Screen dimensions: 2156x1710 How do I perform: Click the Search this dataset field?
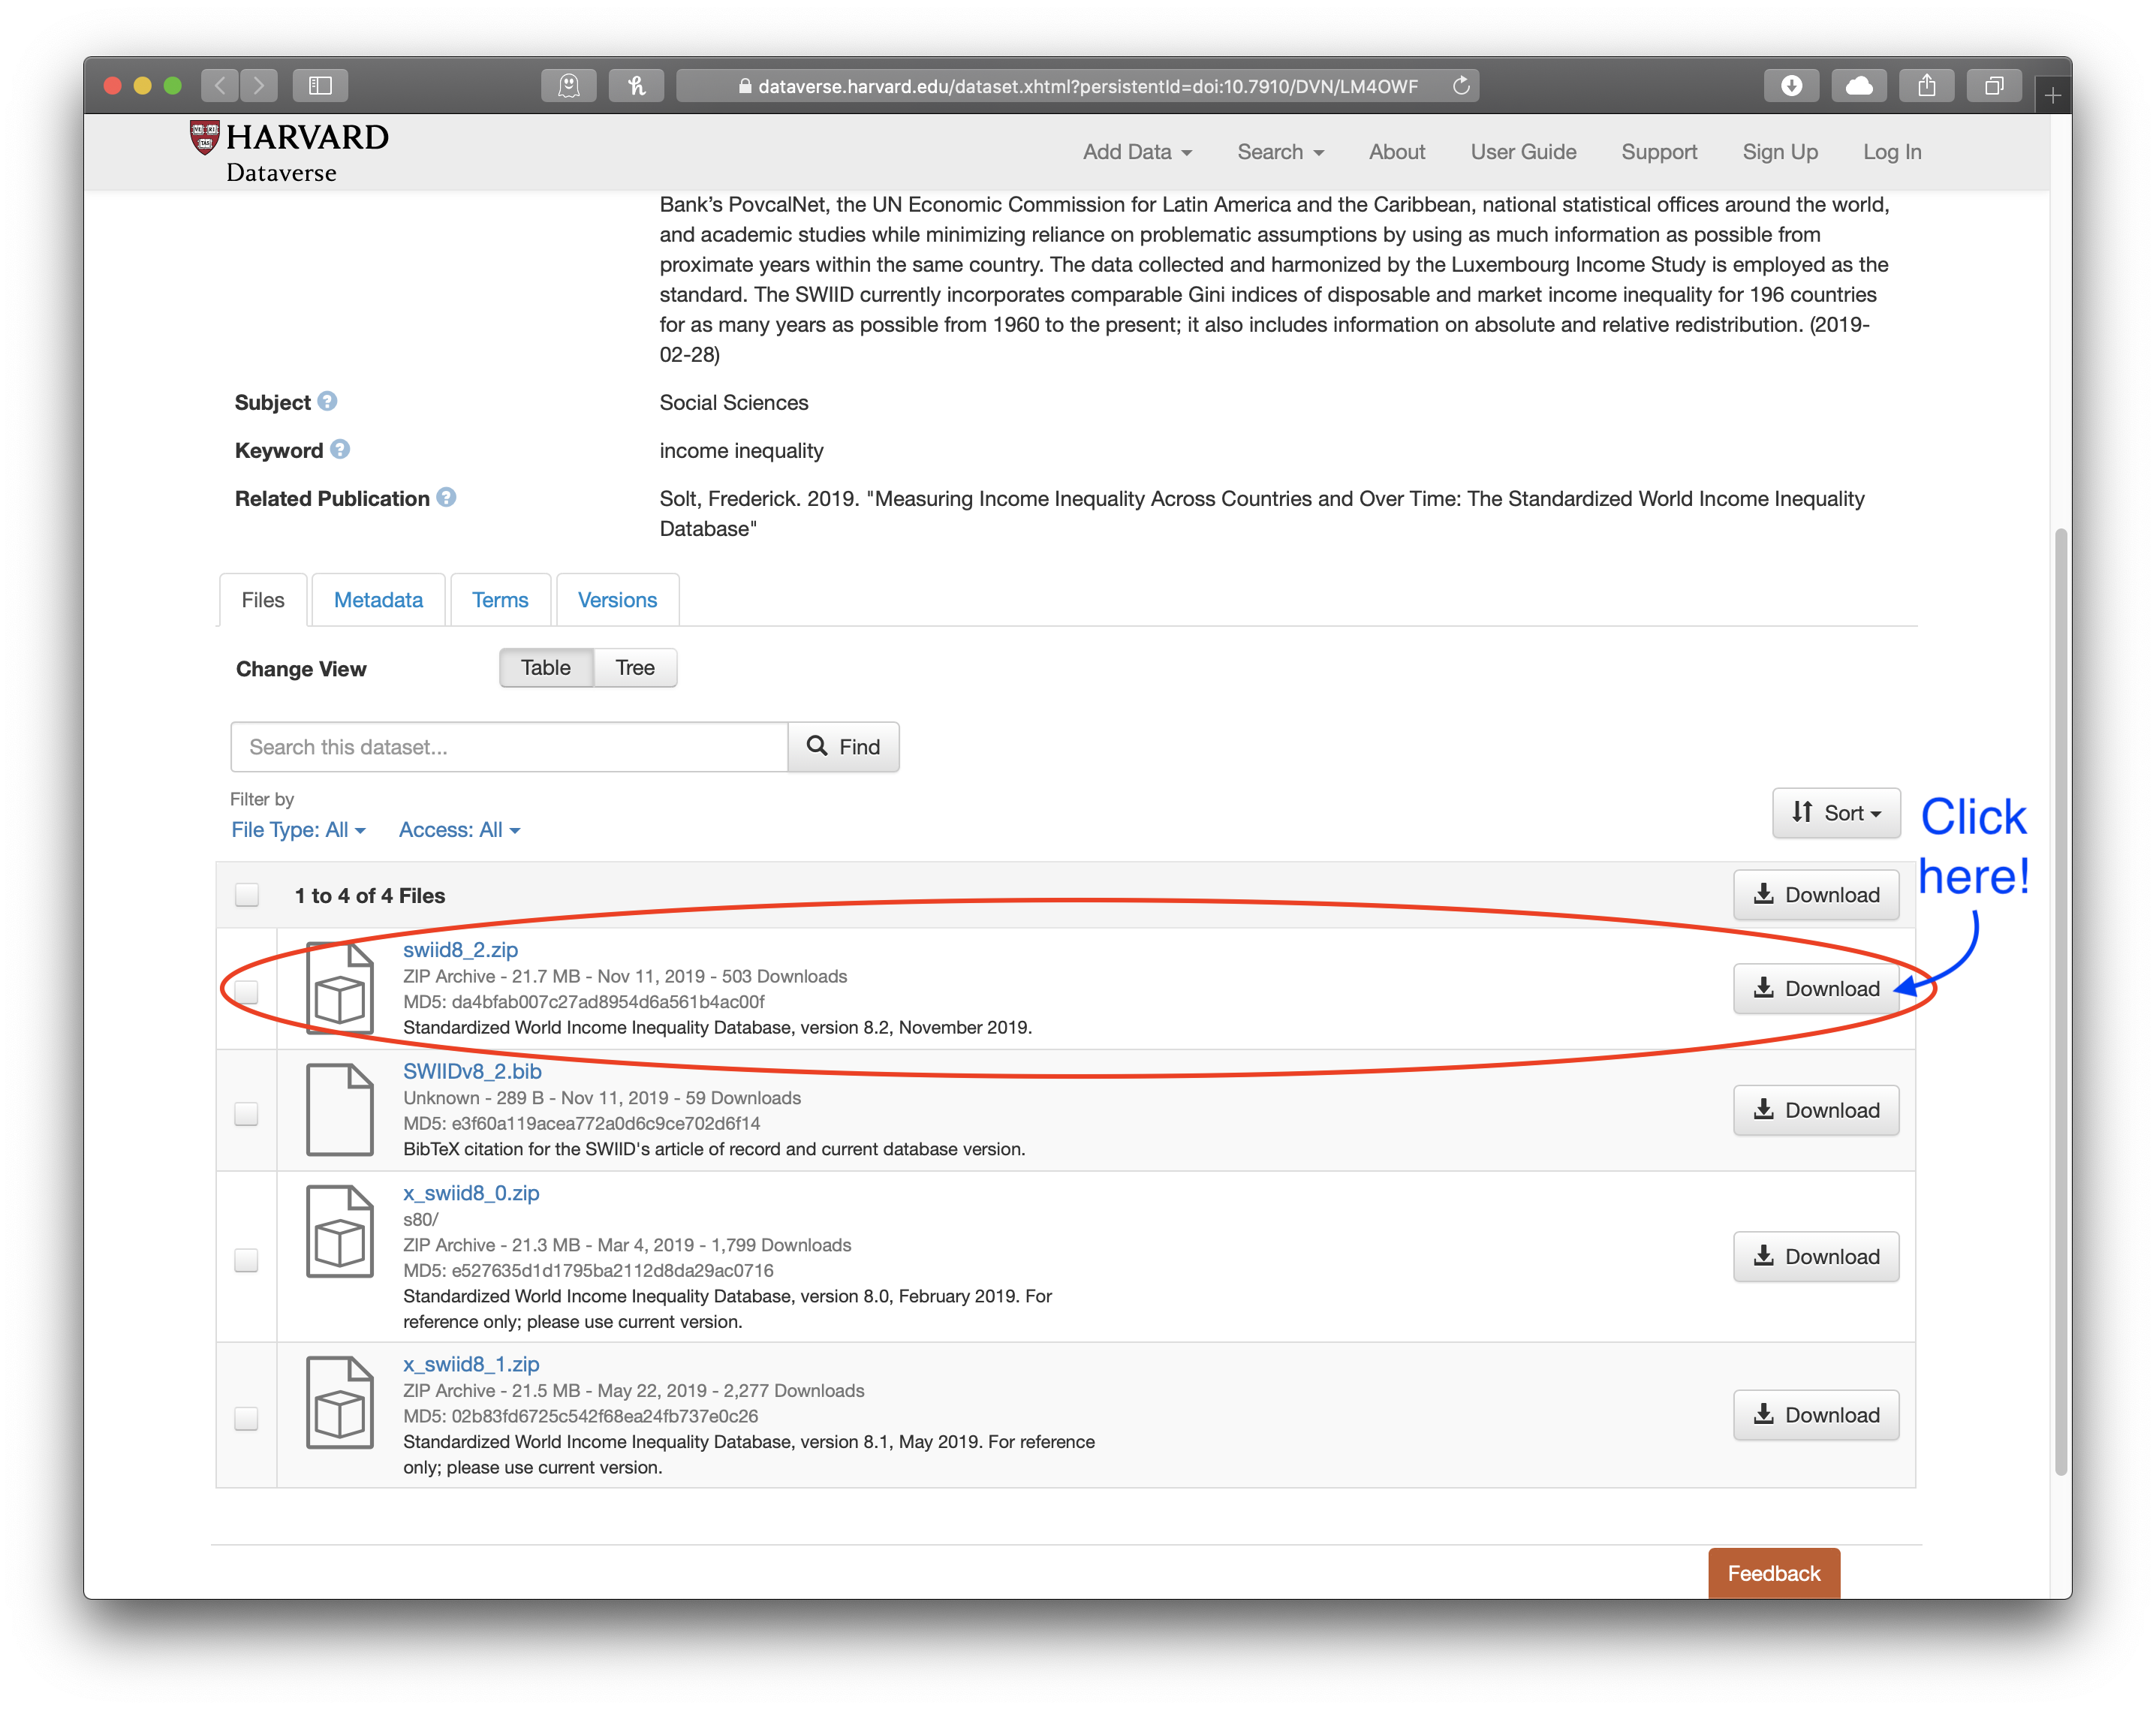coord(509,747)
